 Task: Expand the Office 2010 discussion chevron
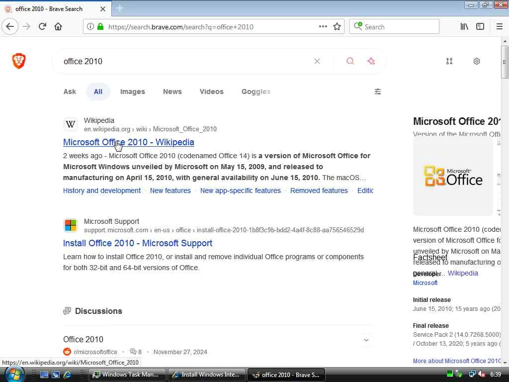(x=366, y=340)
